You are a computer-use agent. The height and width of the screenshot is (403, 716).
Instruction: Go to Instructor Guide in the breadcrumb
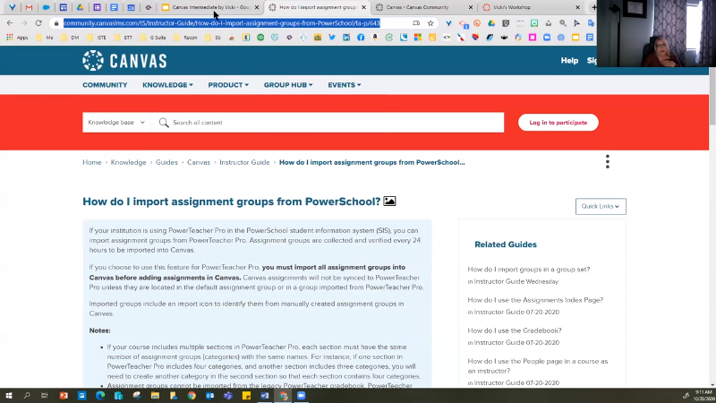click(x=244, y=162)
